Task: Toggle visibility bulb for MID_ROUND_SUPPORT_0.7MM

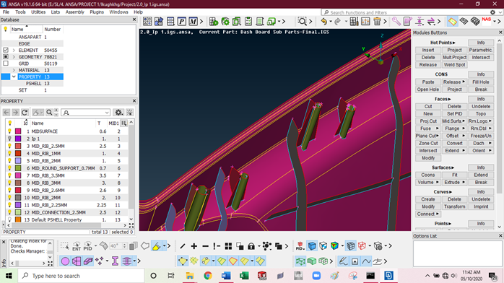Action: click(x=9, y=168)
